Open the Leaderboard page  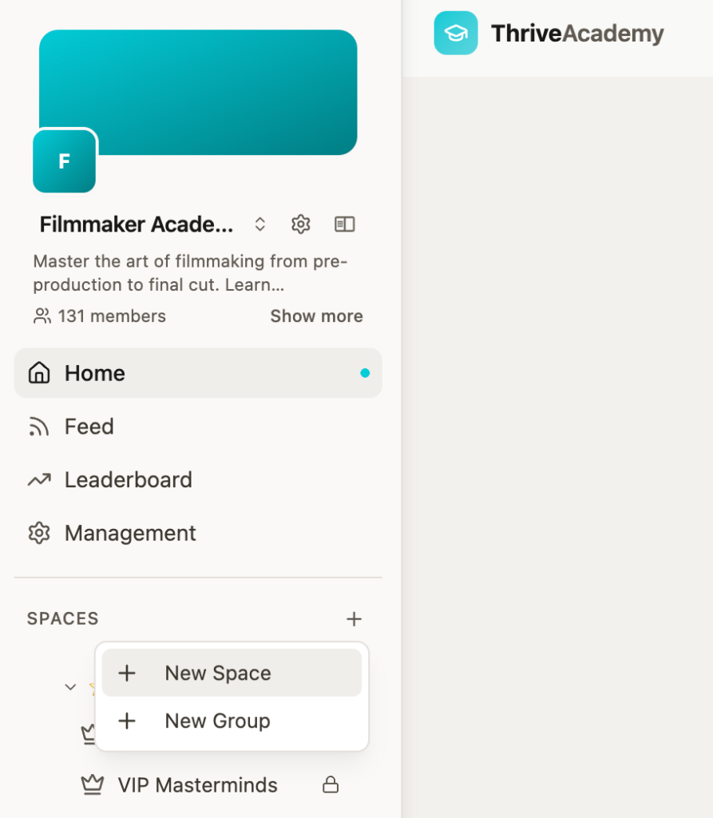tap(128, 480)
